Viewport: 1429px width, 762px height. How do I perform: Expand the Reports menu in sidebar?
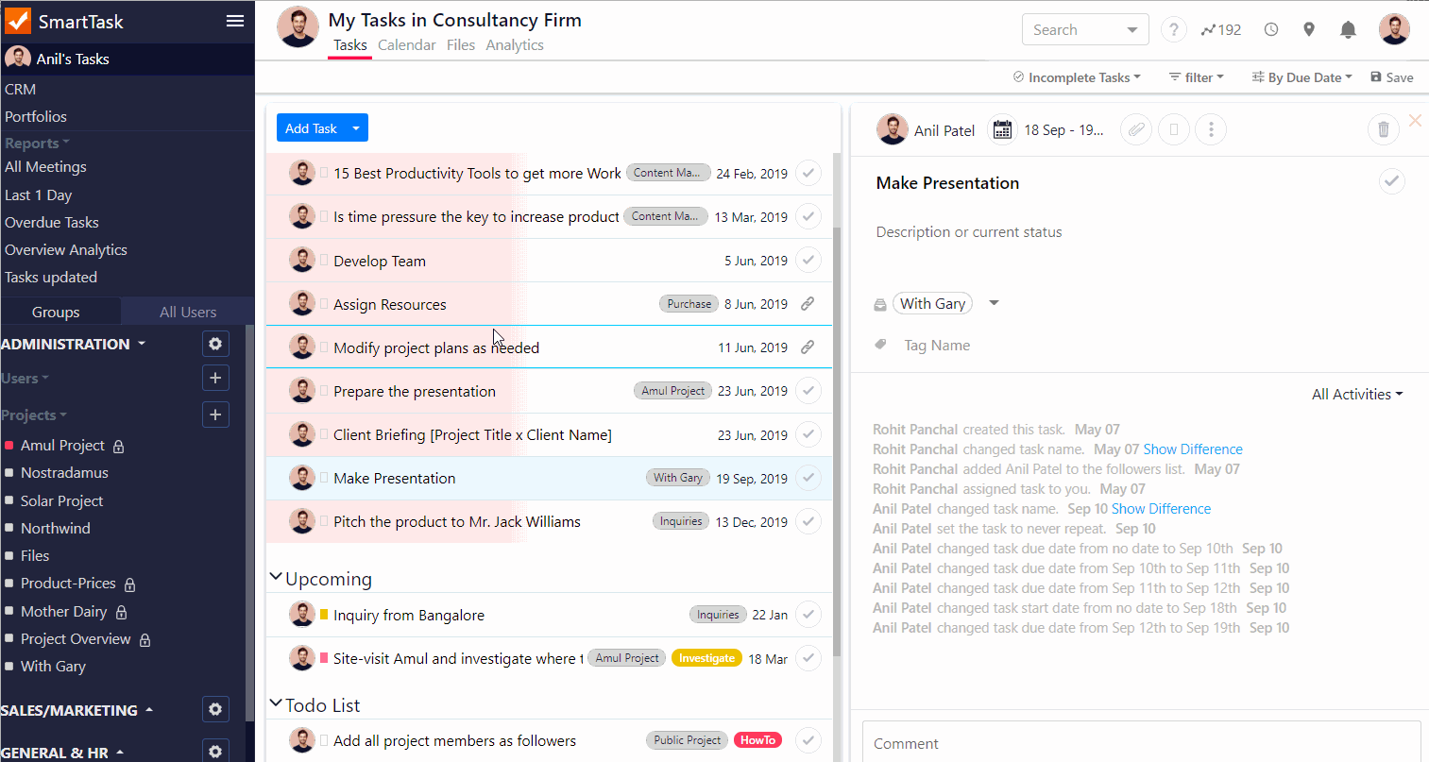[x=37, y=144]
